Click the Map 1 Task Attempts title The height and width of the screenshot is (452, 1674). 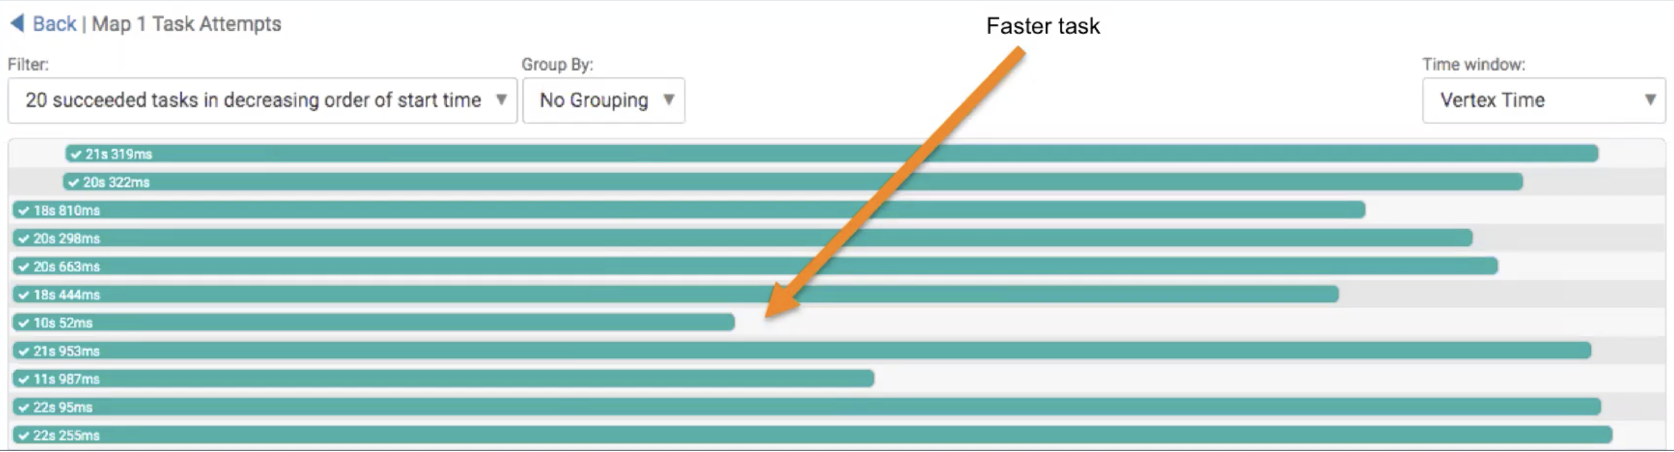click(x=187, y=24)
